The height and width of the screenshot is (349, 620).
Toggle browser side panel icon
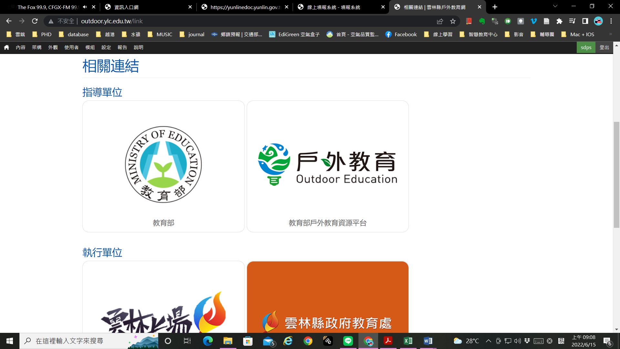pyautogui.click(x=585, y=21)
